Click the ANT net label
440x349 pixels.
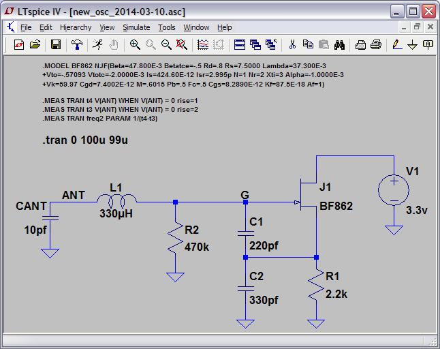point(74,195)
